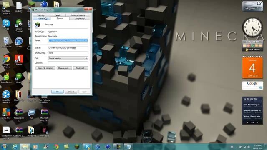Launch Windows Media Player from taskbar
The height and width of the screenshot is (150, 267).
[x=35, y=147]
